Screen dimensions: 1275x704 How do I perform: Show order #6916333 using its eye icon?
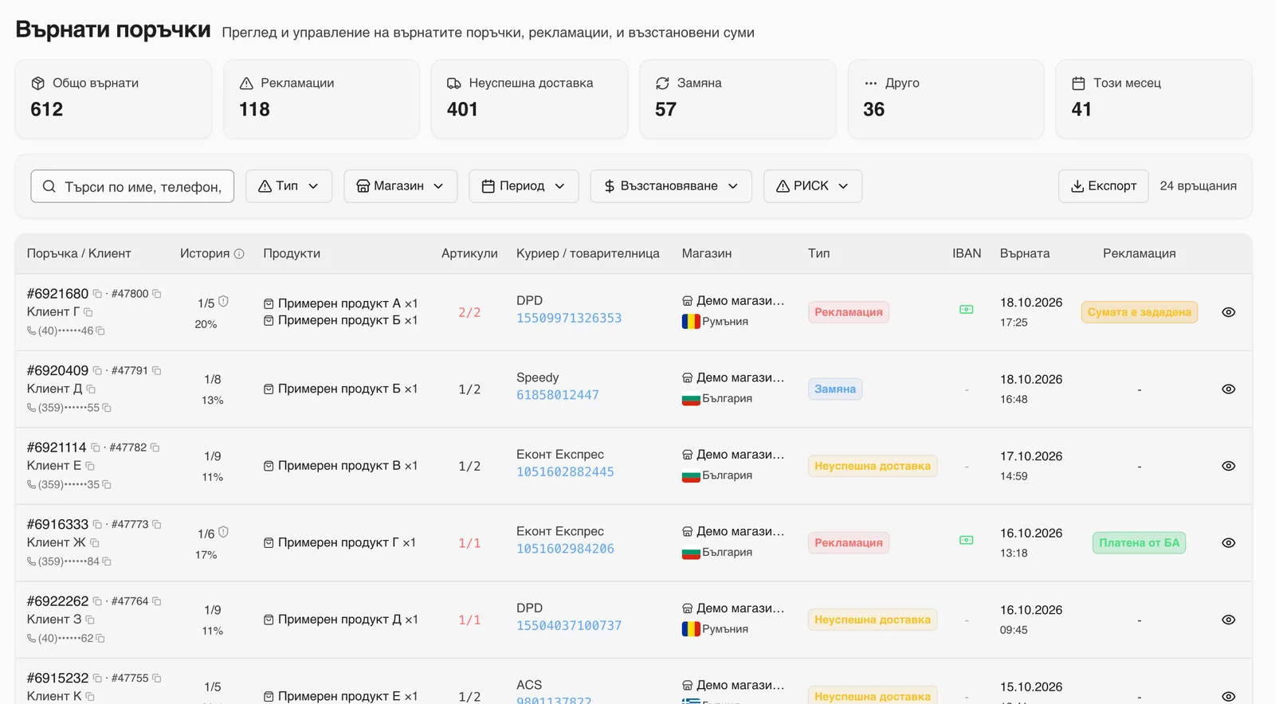click(1229, 543)
